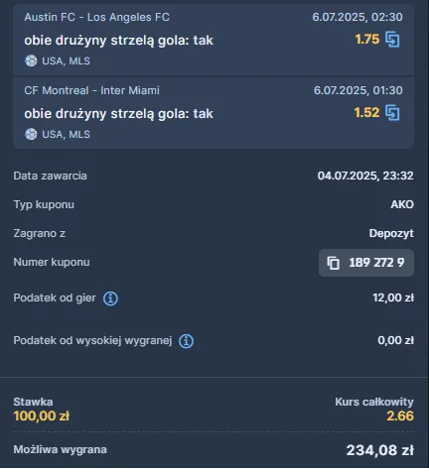Click the soccer ball icon under CF Montreal match
This screenshot has width=429, height=472.
(x=31, y=134)
